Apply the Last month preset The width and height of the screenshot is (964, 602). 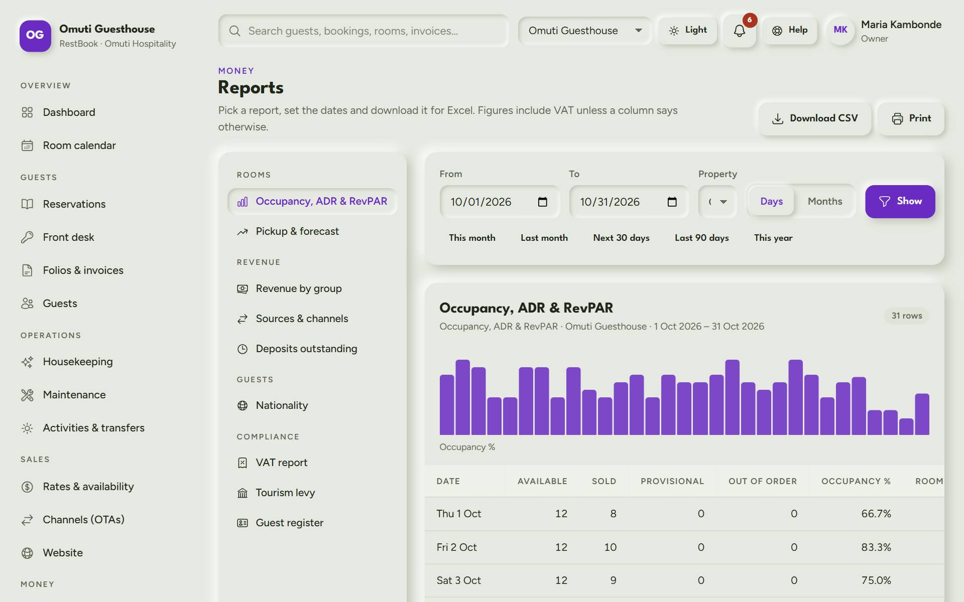click(x=544, y=238)
